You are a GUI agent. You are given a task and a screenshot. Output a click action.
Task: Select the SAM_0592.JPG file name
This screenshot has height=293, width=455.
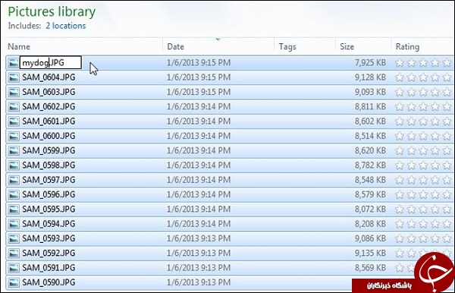[49, 253]
